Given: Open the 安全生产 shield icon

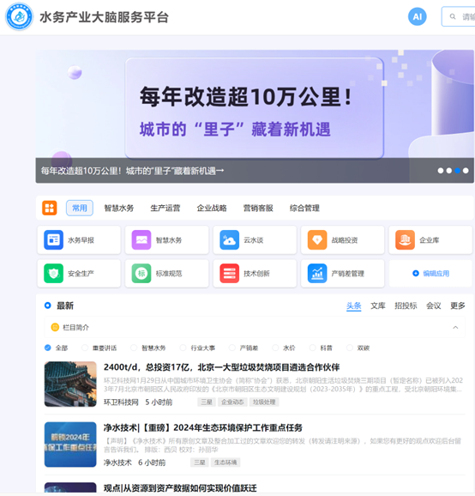Looking at the screenshot, I should (x=53, y=273).
